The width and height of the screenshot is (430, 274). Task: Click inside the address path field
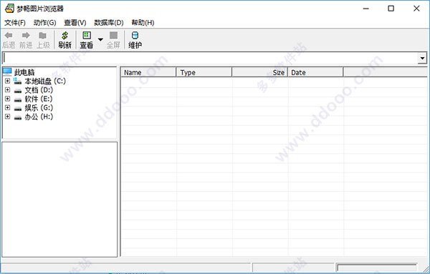(210, 58)
